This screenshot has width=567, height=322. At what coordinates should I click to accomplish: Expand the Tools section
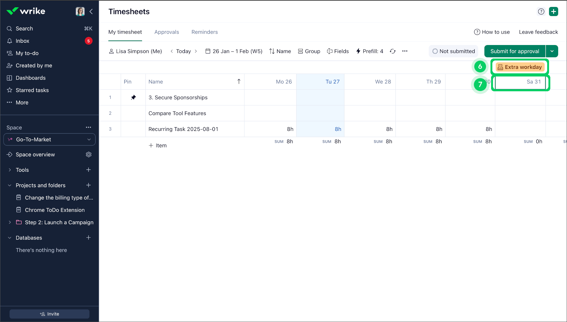(10, 170)
